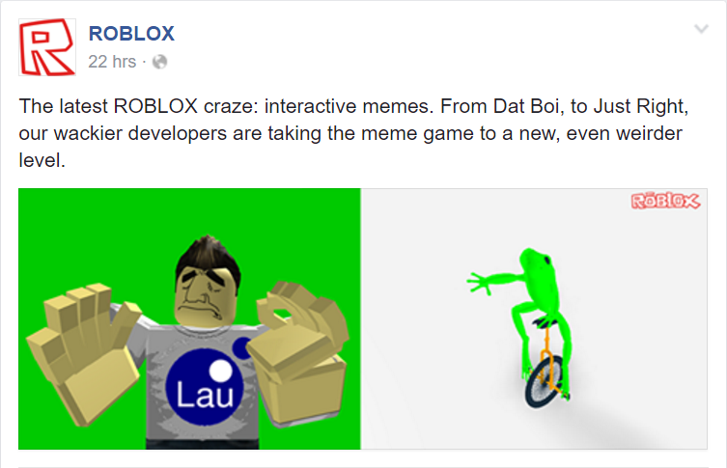
Task: Expand the post options chevron menu
Action: 701,29
